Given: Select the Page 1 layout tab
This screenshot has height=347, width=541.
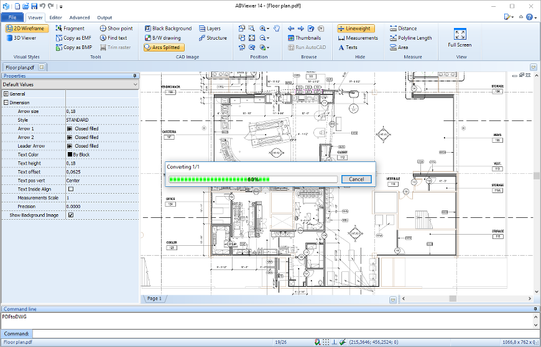Looking at the screenshot, I should pos(154,299).
